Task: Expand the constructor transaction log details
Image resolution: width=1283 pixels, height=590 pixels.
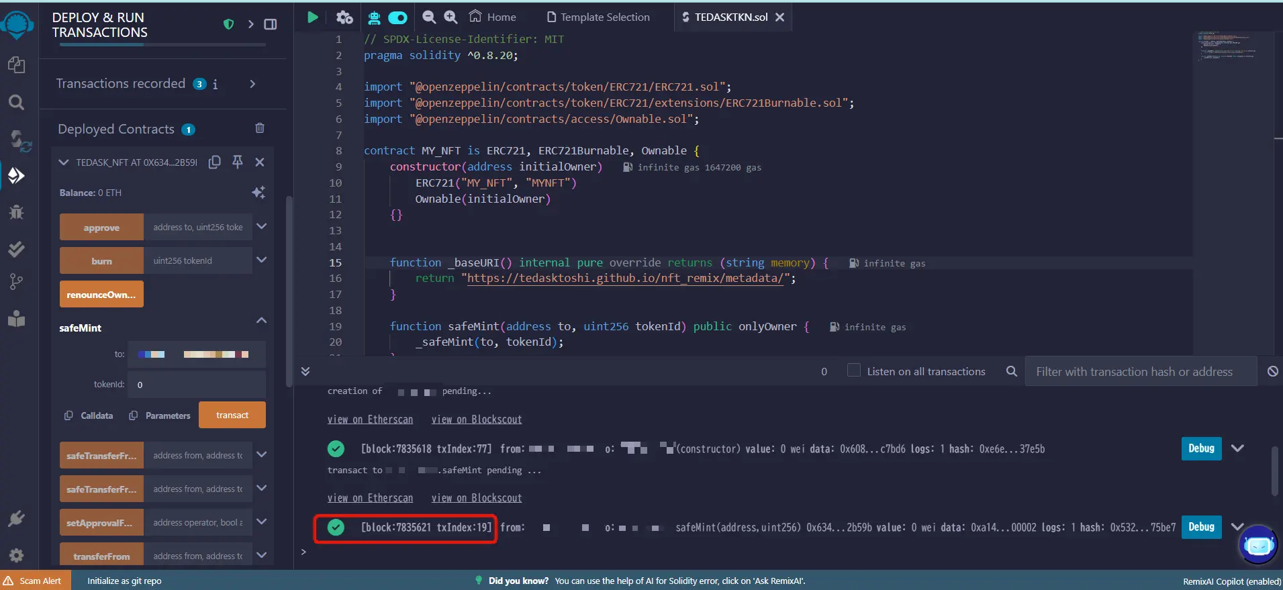Action: point(1238,448)
